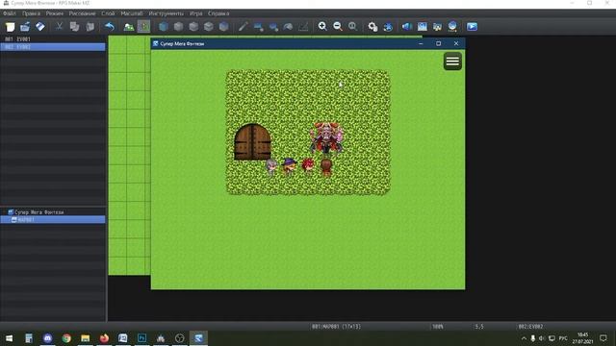Select the Layer 2 cube icon
This screenshot has width=616, height=346.
coord(193,26)
